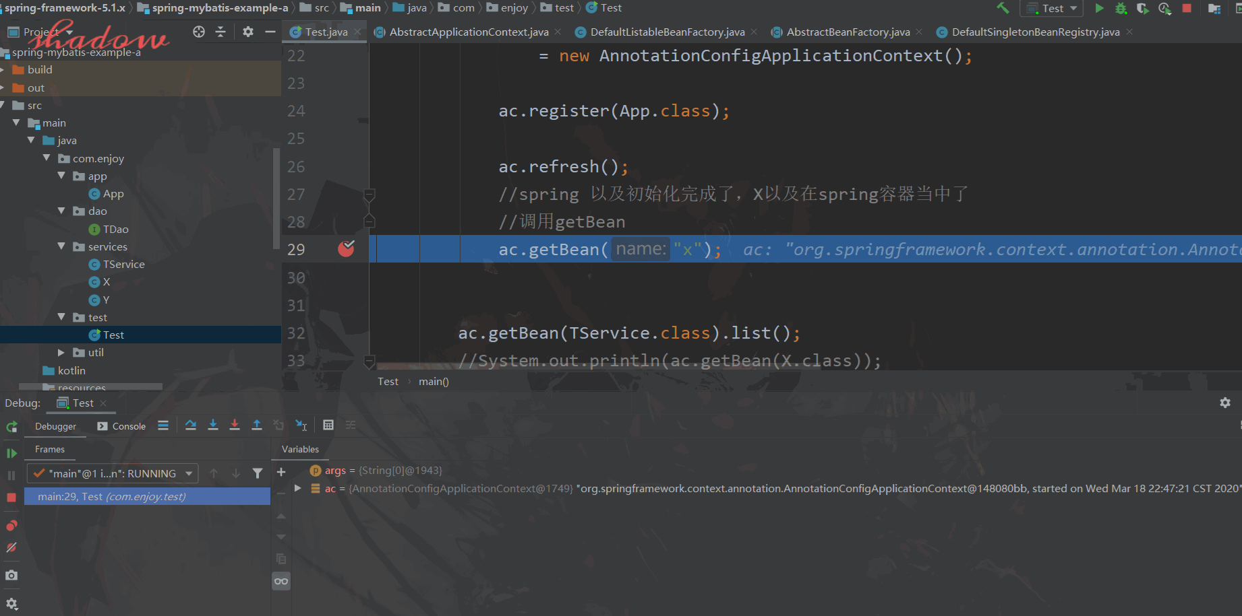This screenshot has width=1242, height=616.
Task: Filter frames with the funnel icon
Action: [x=258, y=474]
